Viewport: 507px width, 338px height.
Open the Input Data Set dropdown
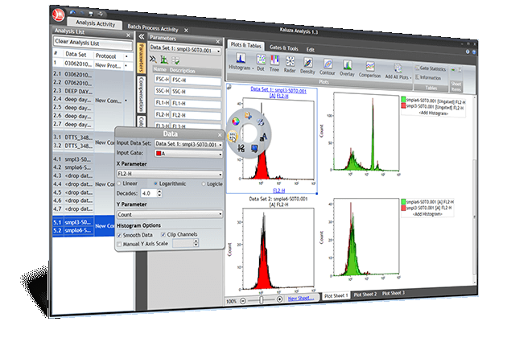(188, 144)
